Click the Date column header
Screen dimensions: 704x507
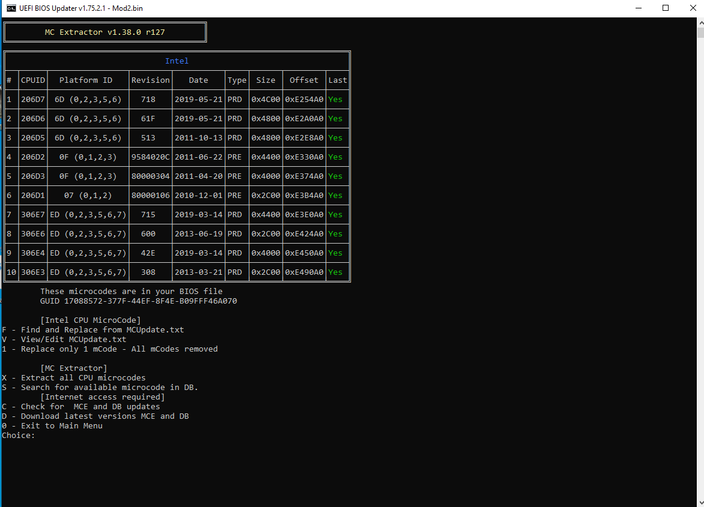point(199,80)
